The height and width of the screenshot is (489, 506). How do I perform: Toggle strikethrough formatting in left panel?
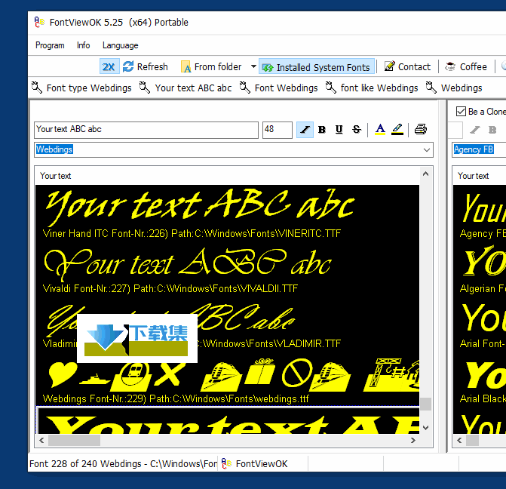point(357,130)
